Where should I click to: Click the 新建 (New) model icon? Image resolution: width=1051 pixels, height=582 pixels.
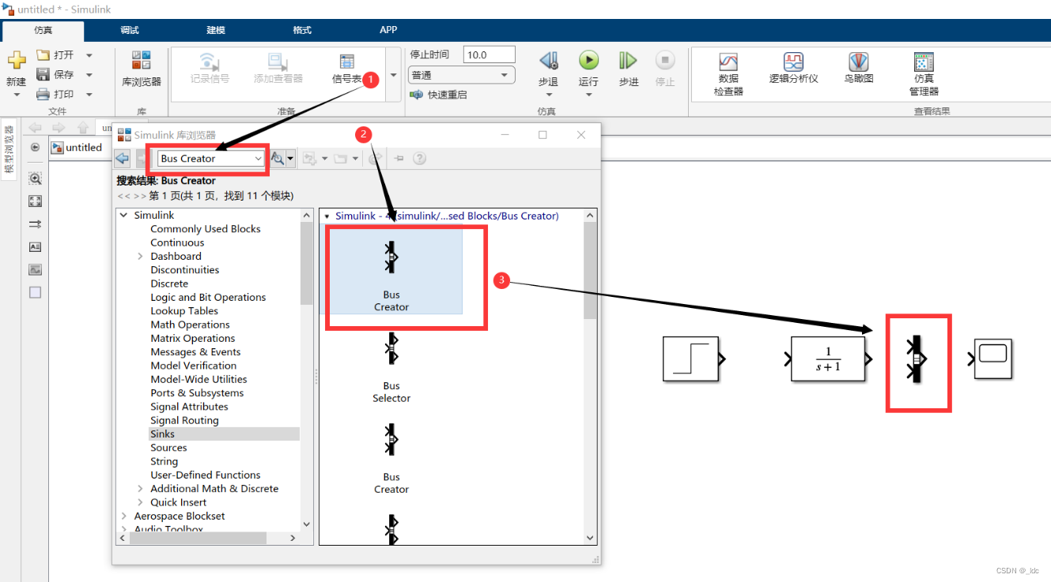tap(17, 62)
